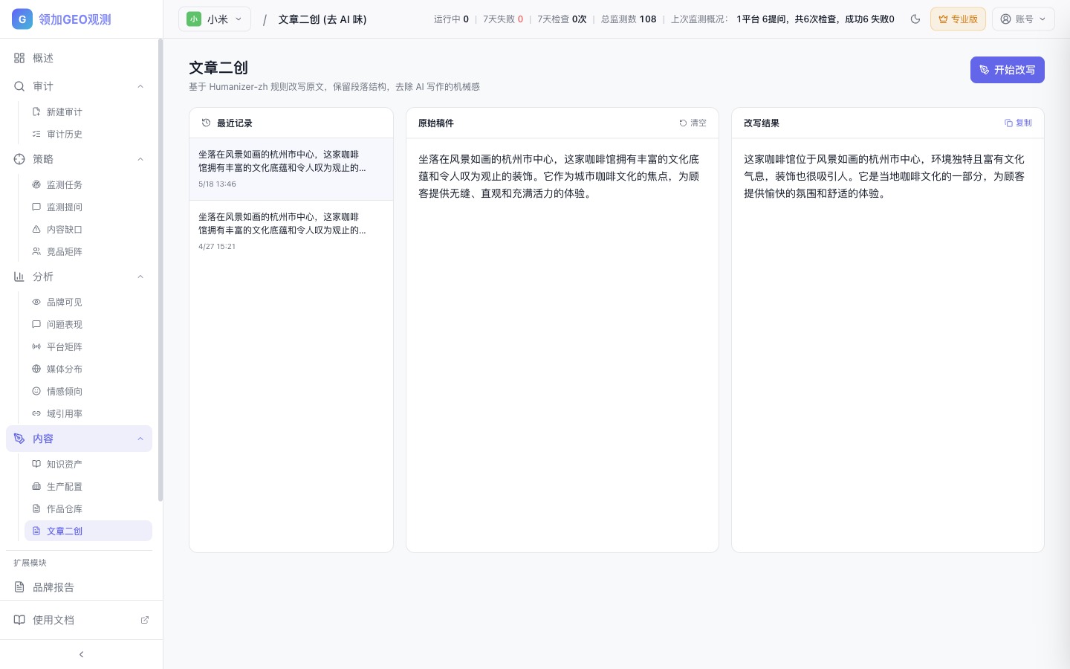Open 内容缺口 in the sidebar
The width and height of the screenshot is (1070, 669).
[x=88, y=229]
